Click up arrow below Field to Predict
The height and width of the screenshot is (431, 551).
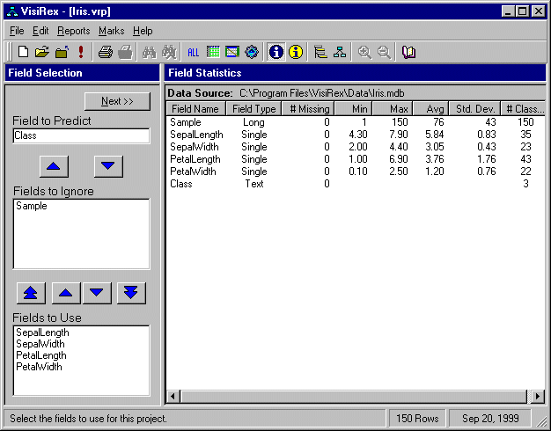(54, 166)
